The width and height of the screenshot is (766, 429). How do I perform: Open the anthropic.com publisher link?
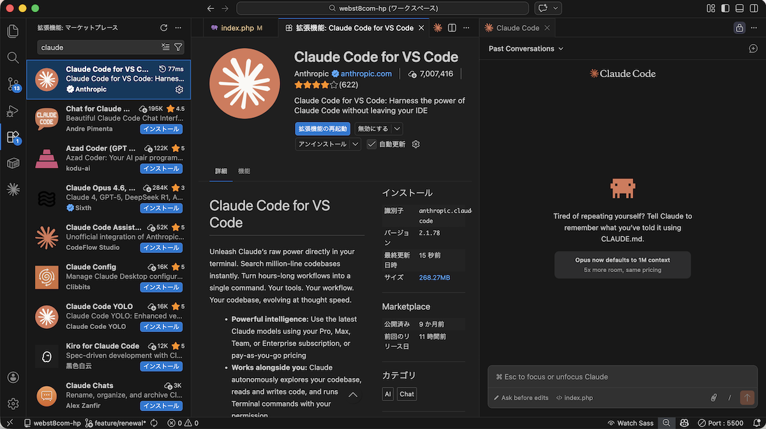click(x=366, y=74)
